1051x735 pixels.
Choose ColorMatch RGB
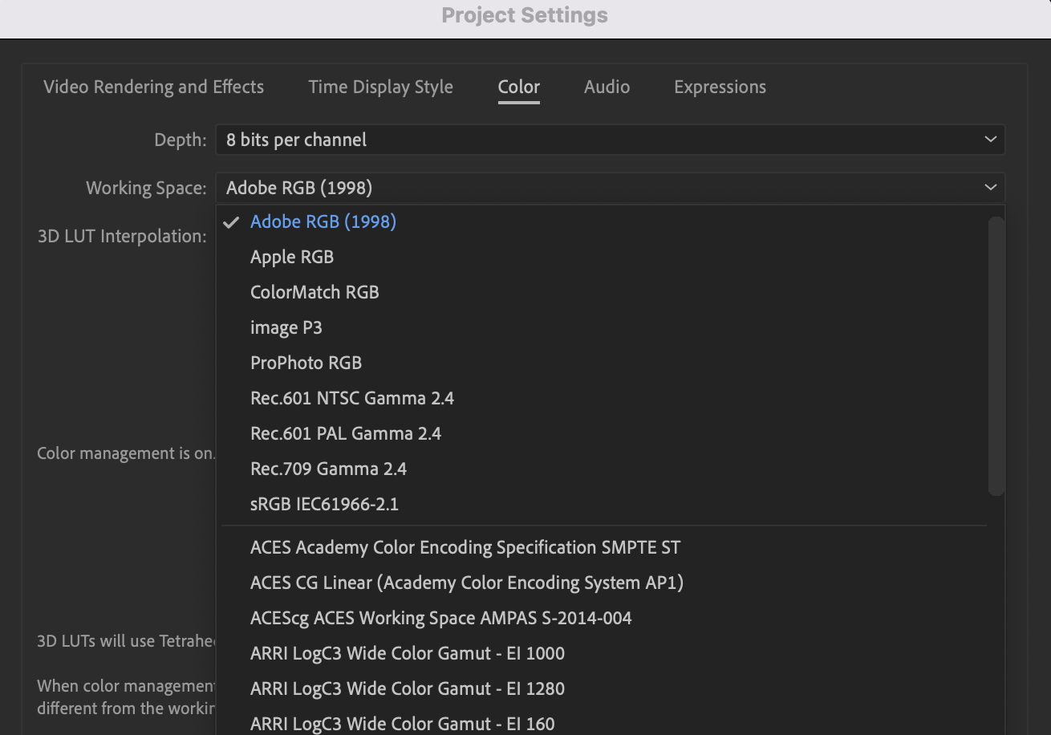[x=314, y=292]
